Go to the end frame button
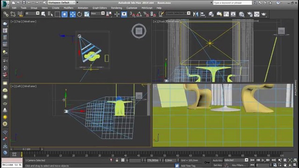The height and width of the screenshot is (168, 299). point(274,160)
